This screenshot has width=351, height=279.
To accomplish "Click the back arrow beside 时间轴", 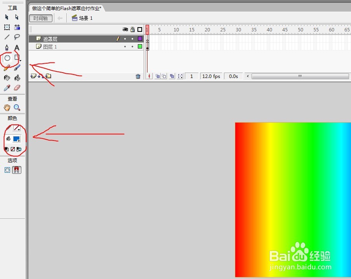I will coord(60,18).
